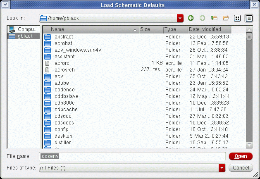Image resolution: width=260 pixels, height=179 pixels.
Task: Click the .acrorc file icon
Action: click(48, 63)
